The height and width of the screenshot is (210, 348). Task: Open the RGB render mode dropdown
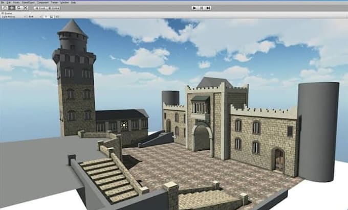pyautogui.click(x=35, y=17)
